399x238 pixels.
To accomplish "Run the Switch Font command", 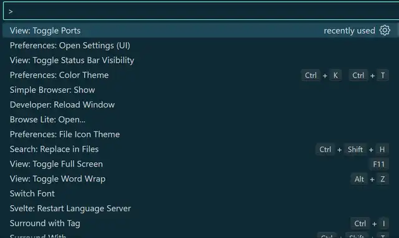I will (x=199, y=194).
